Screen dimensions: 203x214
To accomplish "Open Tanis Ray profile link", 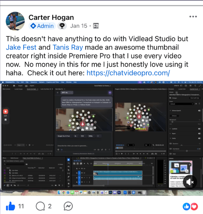I will pyautogui.click(x=68, y=47).
